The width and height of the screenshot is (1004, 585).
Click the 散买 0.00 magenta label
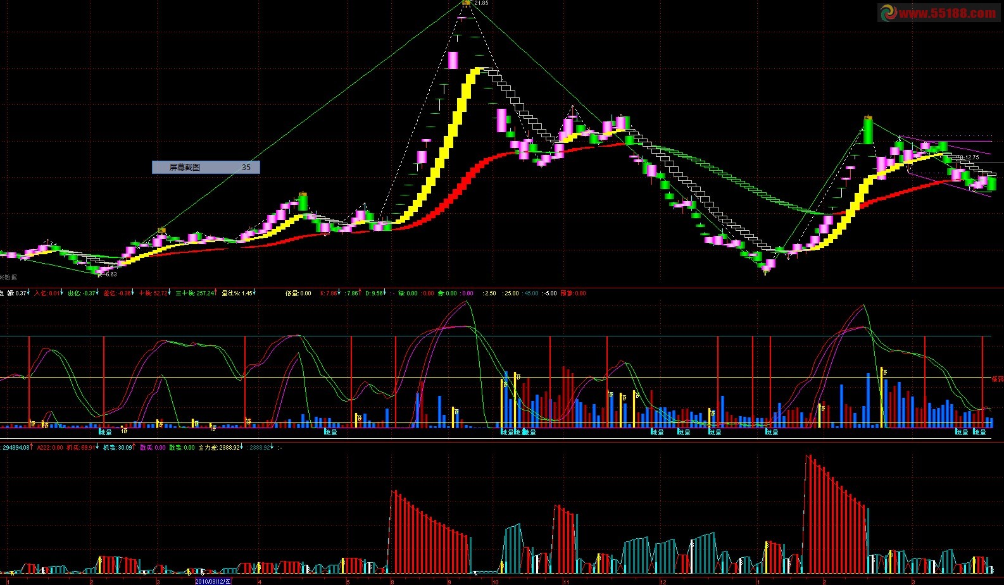tap(152, 448)
